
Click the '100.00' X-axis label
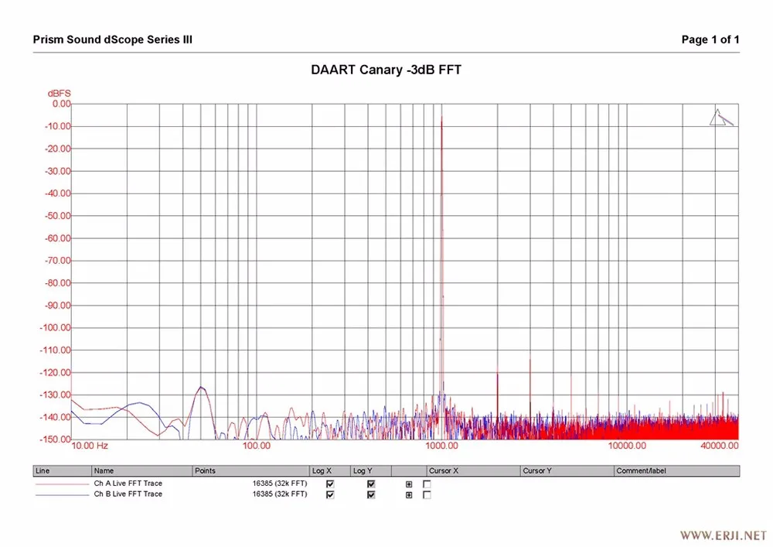point(257,446)
